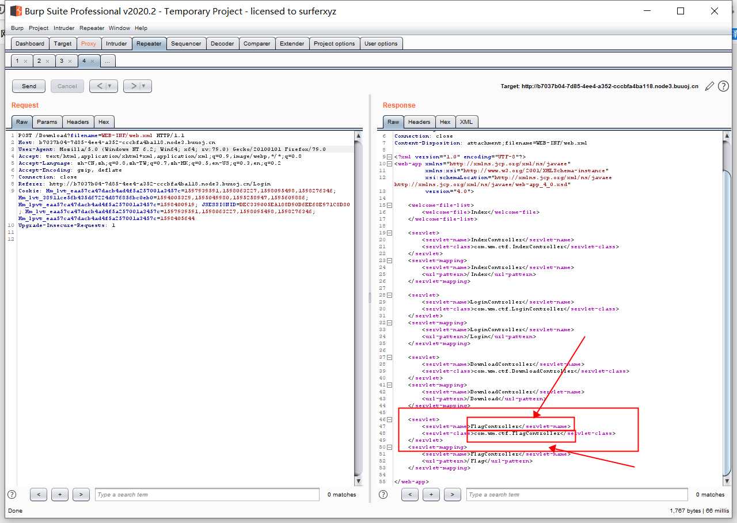The width and height of the screenshot is (737, 523).
Task: Click next match > button under Response
Action: [453, 494]
